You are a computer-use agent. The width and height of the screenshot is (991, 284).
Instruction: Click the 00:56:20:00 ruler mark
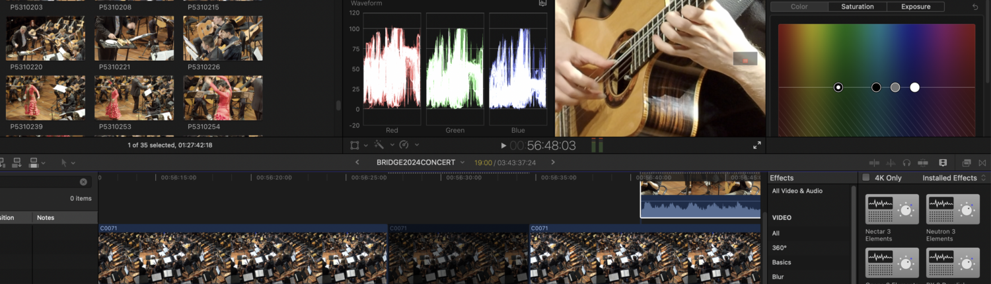pos(274,177)
